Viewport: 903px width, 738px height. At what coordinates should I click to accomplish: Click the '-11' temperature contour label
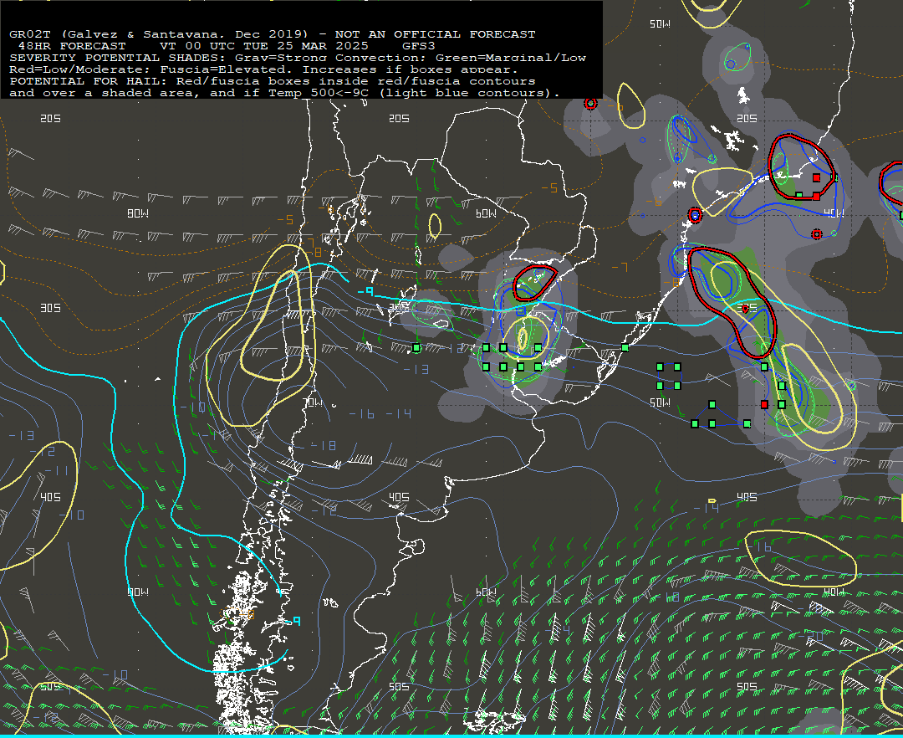coord(57,471)
